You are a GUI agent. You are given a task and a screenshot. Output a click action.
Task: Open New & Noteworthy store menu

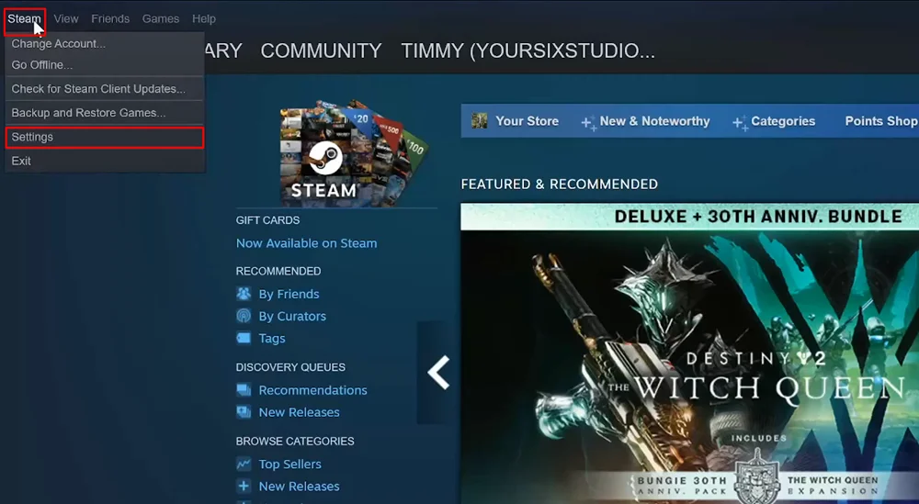pyautogui.click(x=654, y=121)
